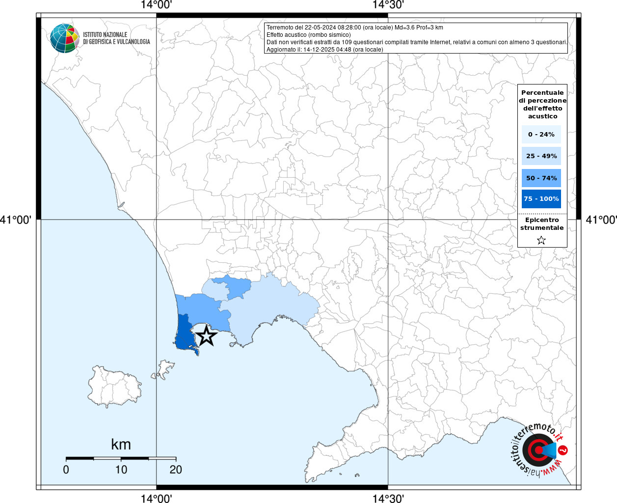Click the bottom 14°30' longitude label
The image size is (617, 503).
[388, 498]
